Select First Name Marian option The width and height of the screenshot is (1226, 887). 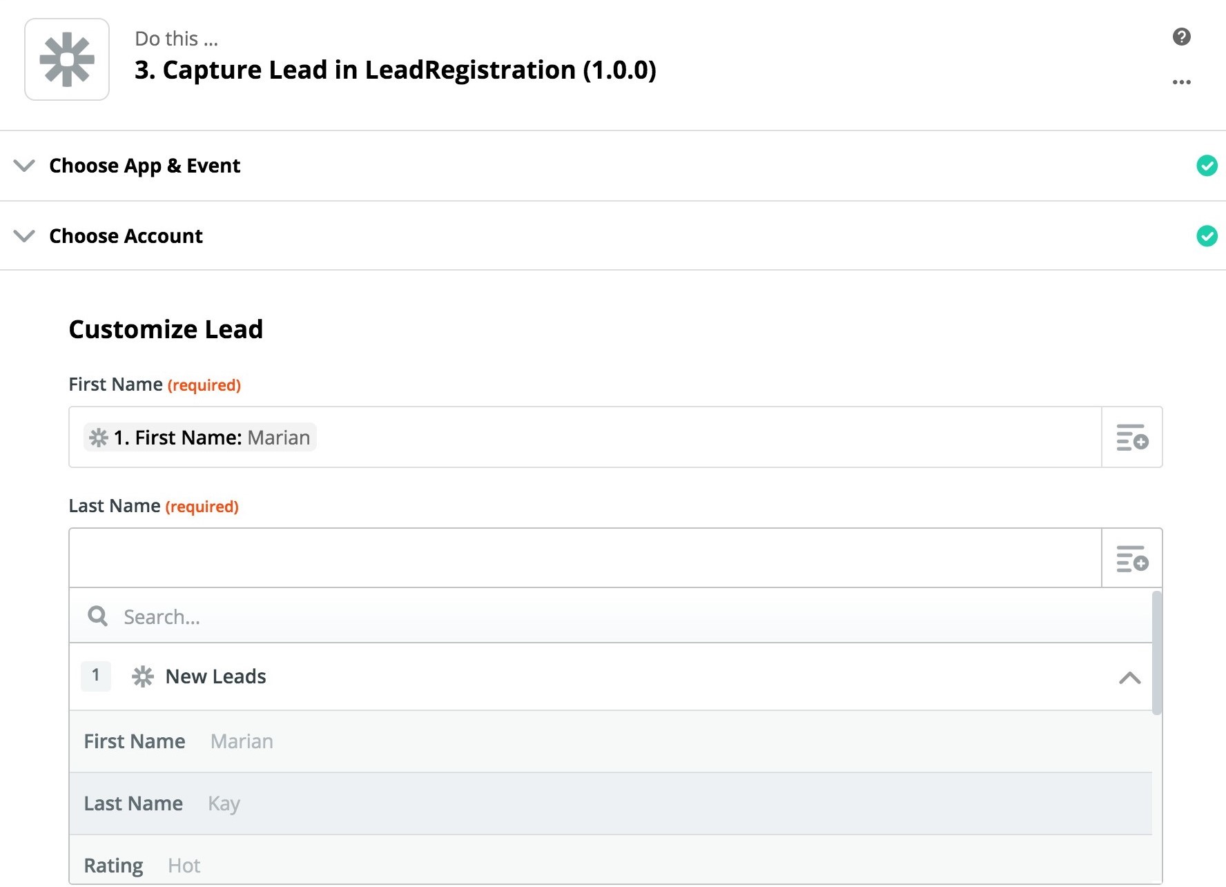(x=178, y=741)
